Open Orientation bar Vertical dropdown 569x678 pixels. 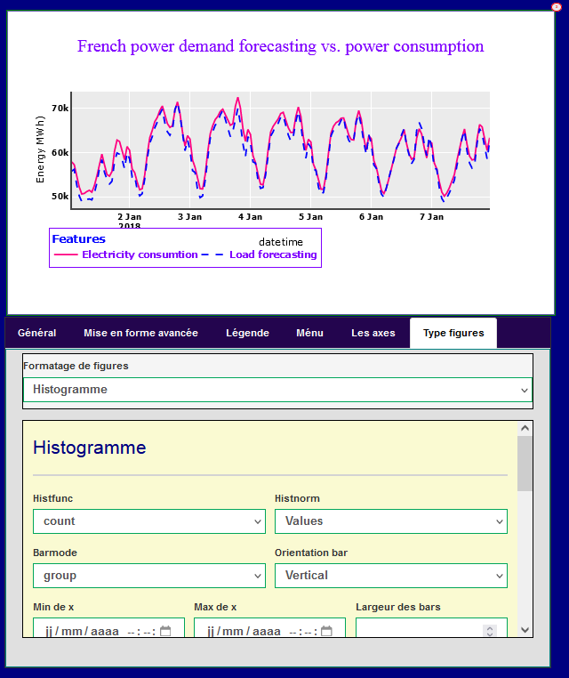(390, 576)
